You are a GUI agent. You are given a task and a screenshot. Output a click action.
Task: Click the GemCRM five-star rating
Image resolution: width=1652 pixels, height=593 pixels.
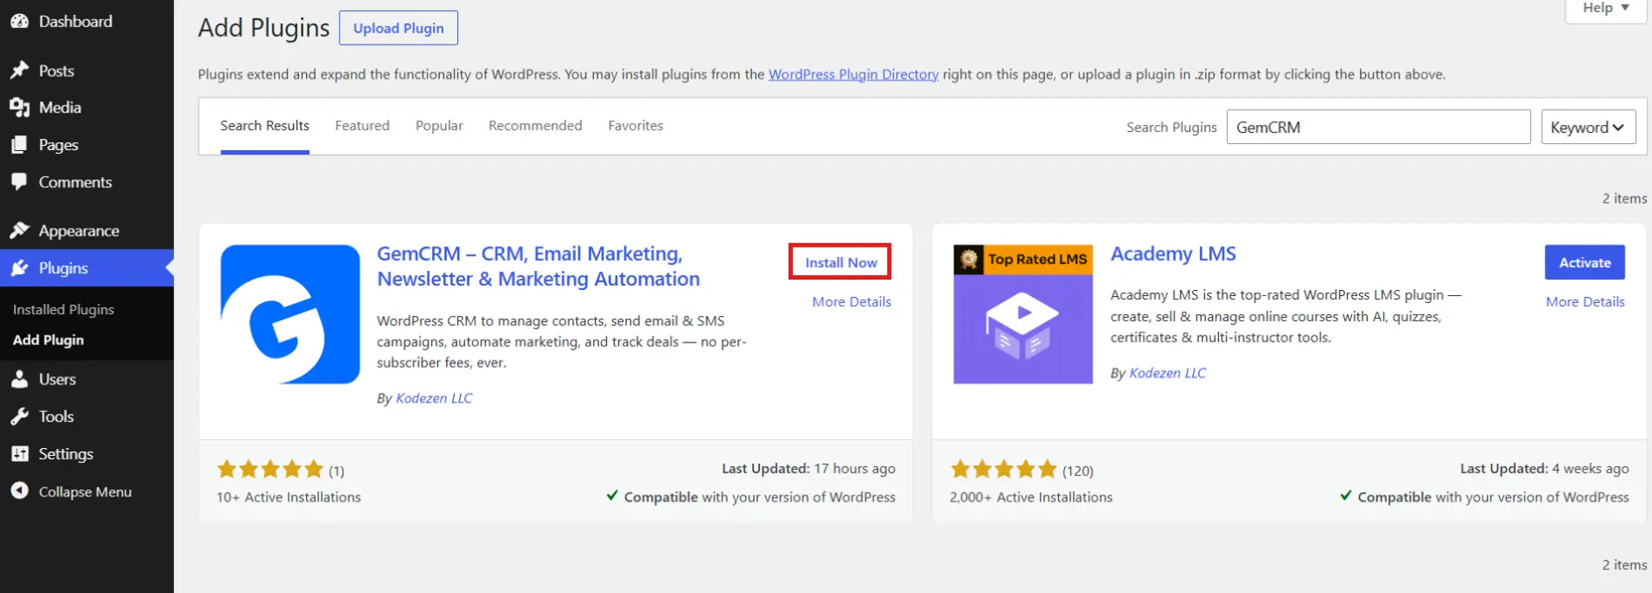click(x=270, y=470)
